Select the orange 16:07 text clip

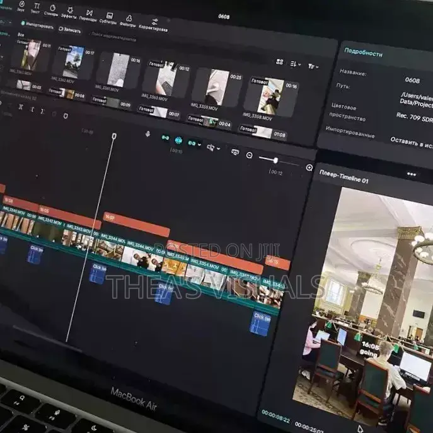click(137, 223)
